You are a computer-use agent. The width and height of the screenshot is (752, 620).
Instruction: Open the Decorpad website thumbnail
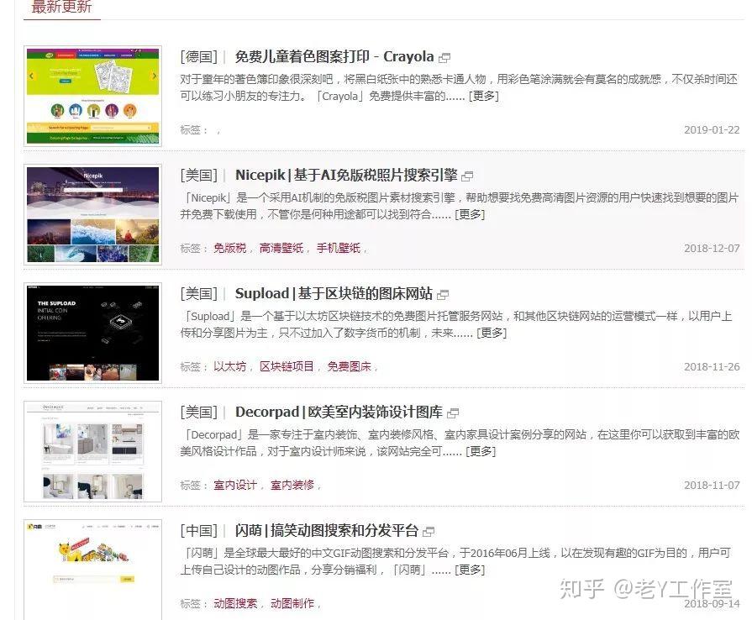92,451
